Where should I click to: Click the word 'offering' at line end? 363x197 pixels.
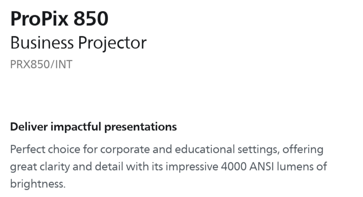[x=303, y=150]
